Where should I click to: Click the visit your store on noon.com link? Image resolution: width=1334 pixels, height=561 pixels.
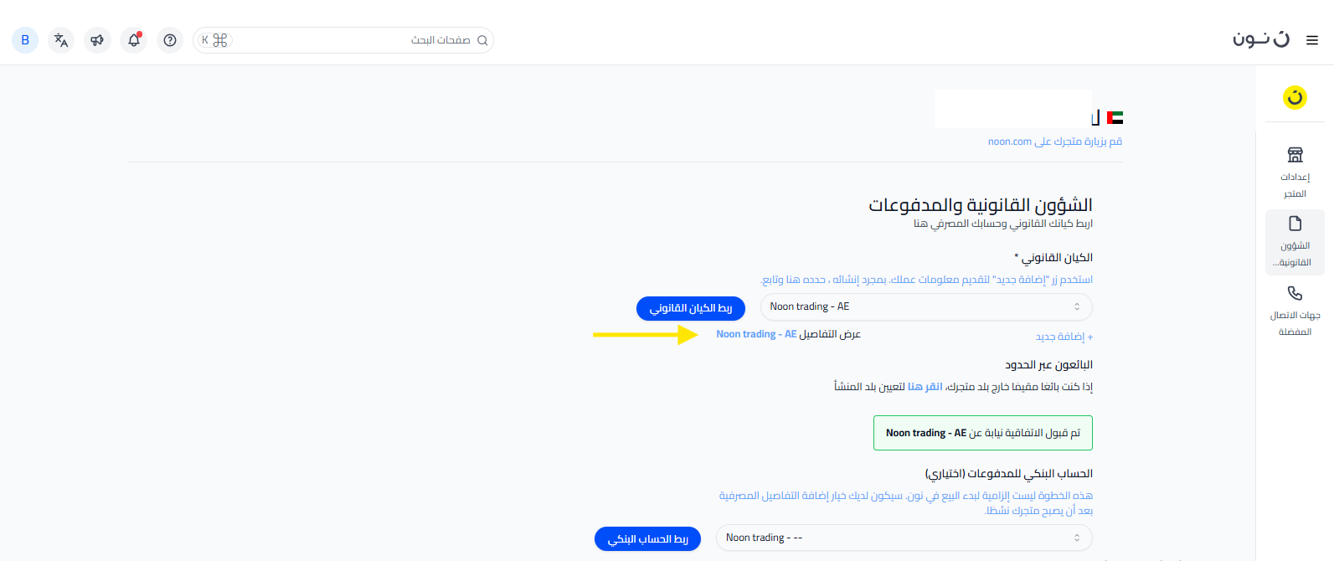click(1054, 142)
